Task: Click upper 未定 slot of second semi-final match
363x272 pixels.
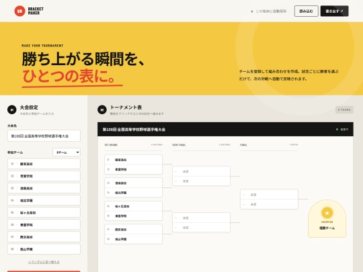Action: [x=201, y=218]
